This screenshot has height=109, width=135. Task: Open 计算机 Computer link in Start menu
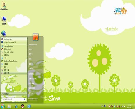[31, 69]
